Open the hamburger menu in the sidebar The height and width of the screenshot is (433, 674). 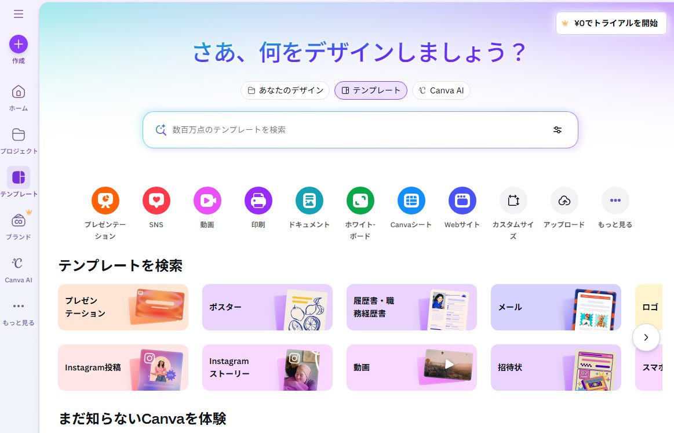(19, 14)
